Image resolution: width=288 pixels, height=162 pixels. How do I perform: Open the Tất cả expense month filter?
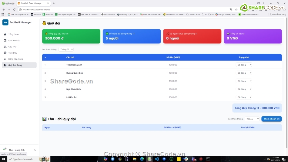pos(252,119)
